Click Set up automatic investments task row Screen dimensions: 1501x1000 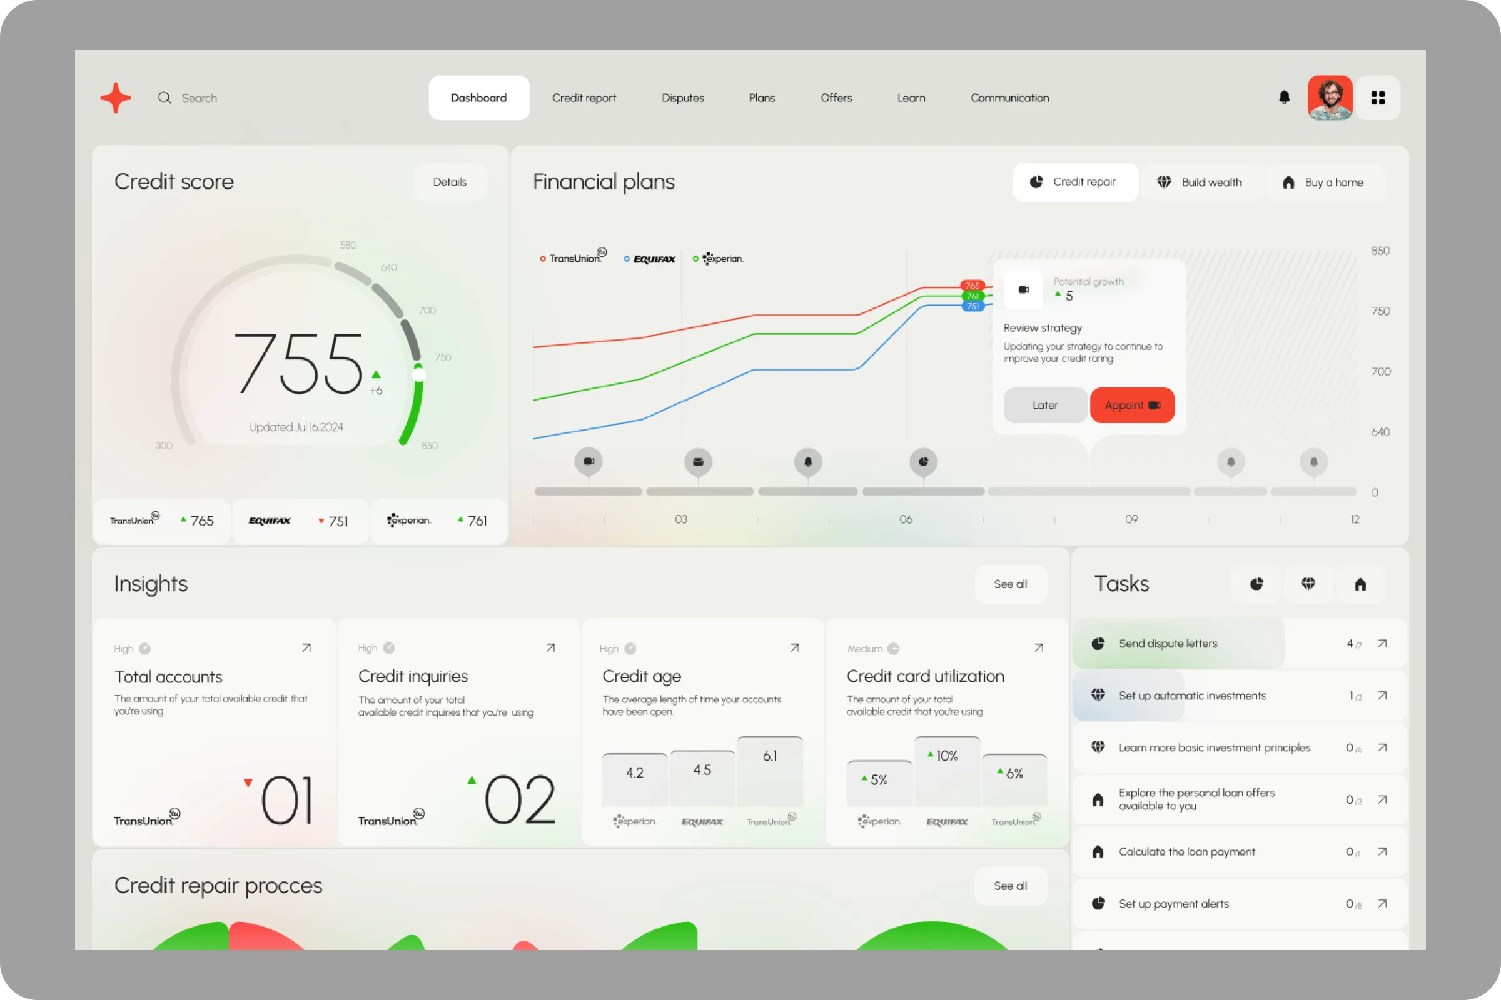[x=1240, y=696]
